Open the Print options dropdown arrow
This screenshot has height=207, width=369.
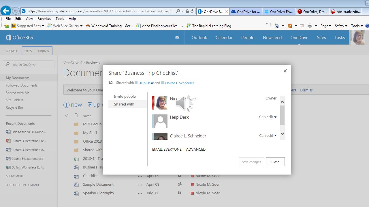coord(316,26)
